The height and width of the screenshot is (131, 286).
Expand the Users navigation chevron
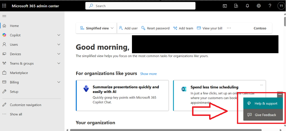click(59, 45)
